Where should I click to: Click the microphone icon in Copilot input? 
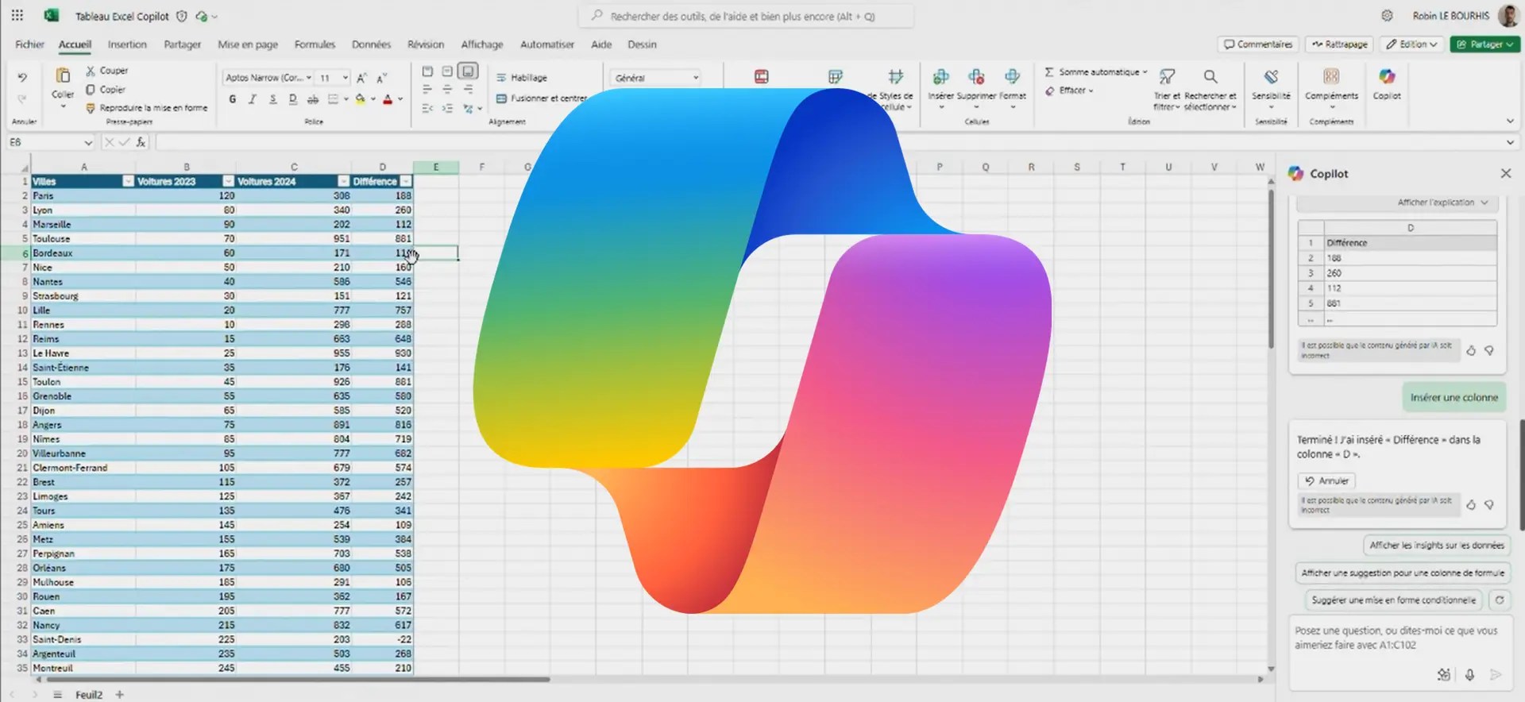[1469, 674]
